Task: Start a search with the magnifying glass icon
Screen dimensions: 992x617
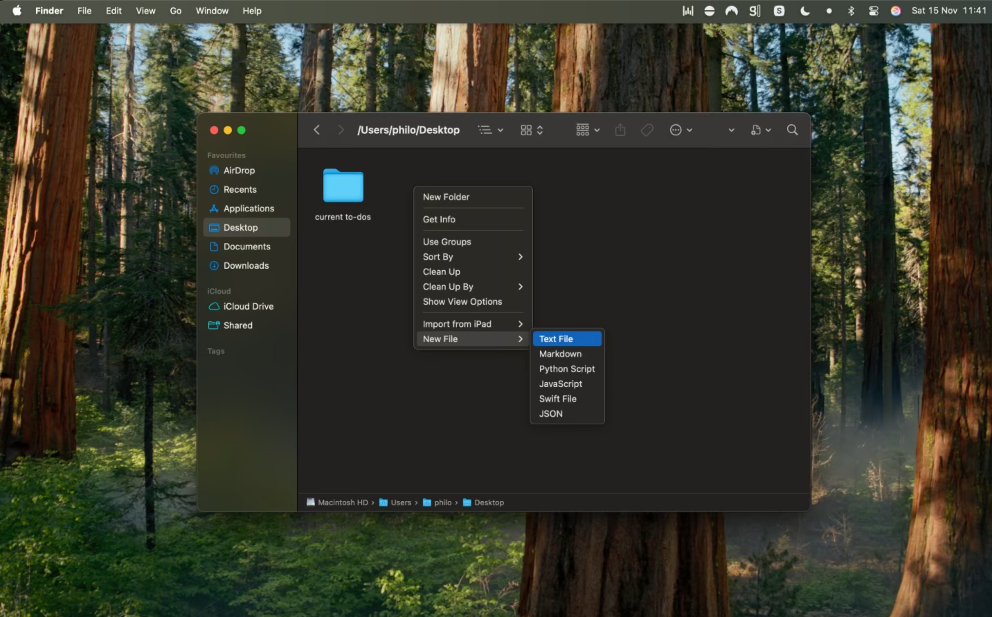Action: pyautogui.click(x=792, y=130)
